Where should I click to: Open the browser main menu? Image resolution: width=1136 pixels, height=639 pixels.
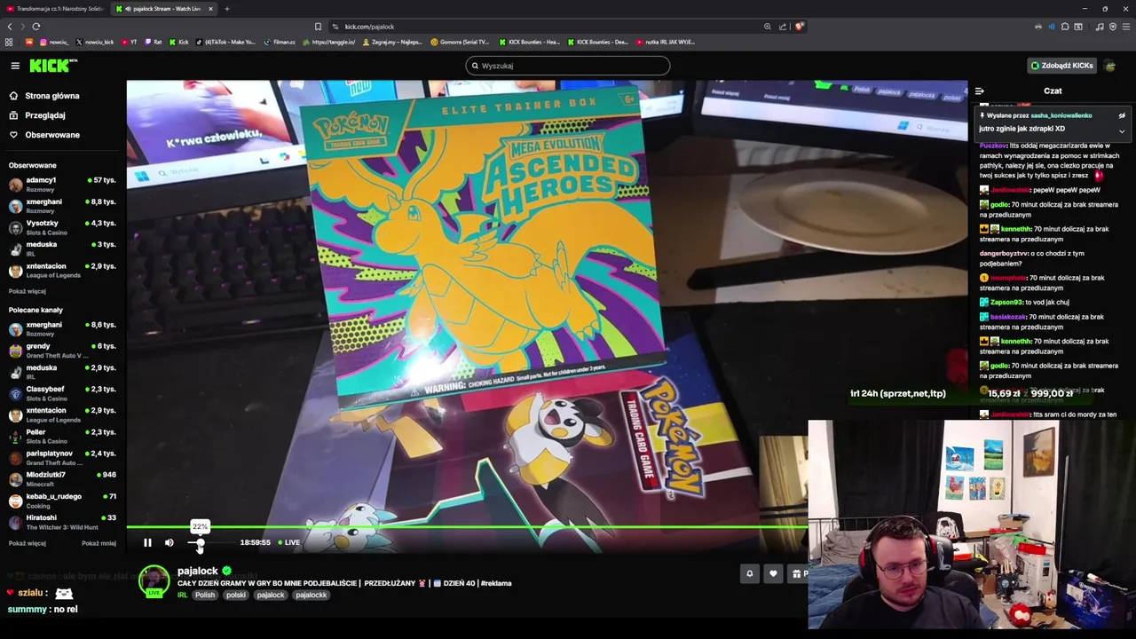click(1125, 27)
